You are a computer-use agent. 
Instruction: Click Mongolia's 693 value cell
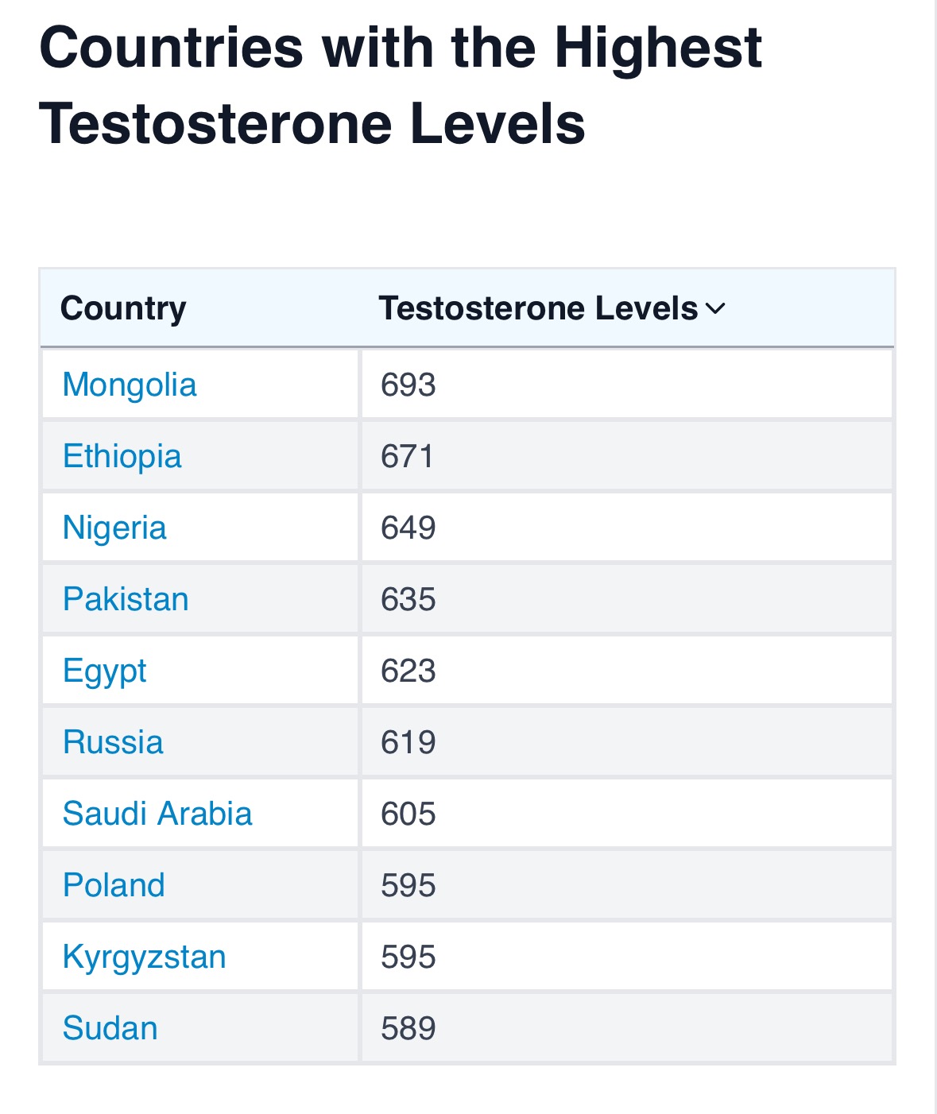pos(408,385)
